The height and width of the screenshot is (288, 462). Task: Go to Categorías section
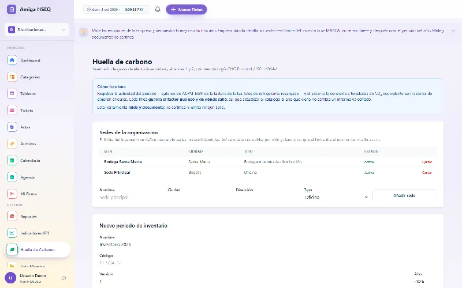point(38,77)
